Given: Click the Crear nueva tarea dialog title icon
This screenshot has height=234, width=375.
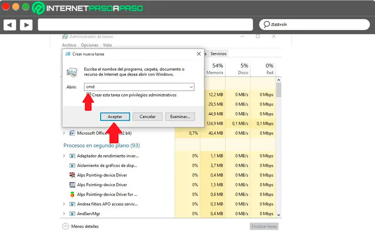Looking at the screenshot, I should [x=68, y=54].
